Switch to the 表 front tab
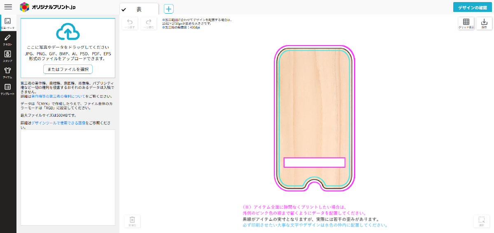 click(139, 9)
